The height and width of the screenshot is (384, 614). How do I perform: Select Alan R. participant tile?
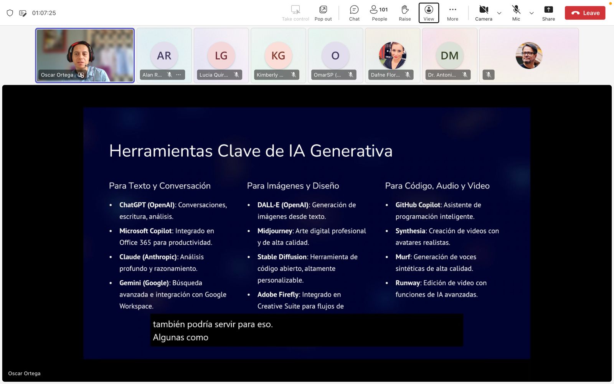click(164, 55)
